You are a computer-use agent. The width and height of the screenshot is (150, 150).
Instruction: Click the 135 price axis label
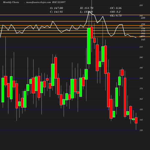pos(141,130)
